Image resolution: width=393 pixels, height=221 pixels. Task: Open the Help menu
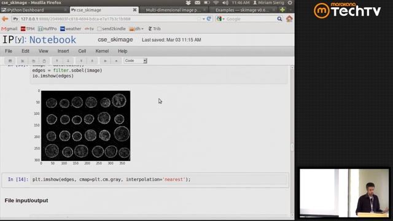click(123, 51)
